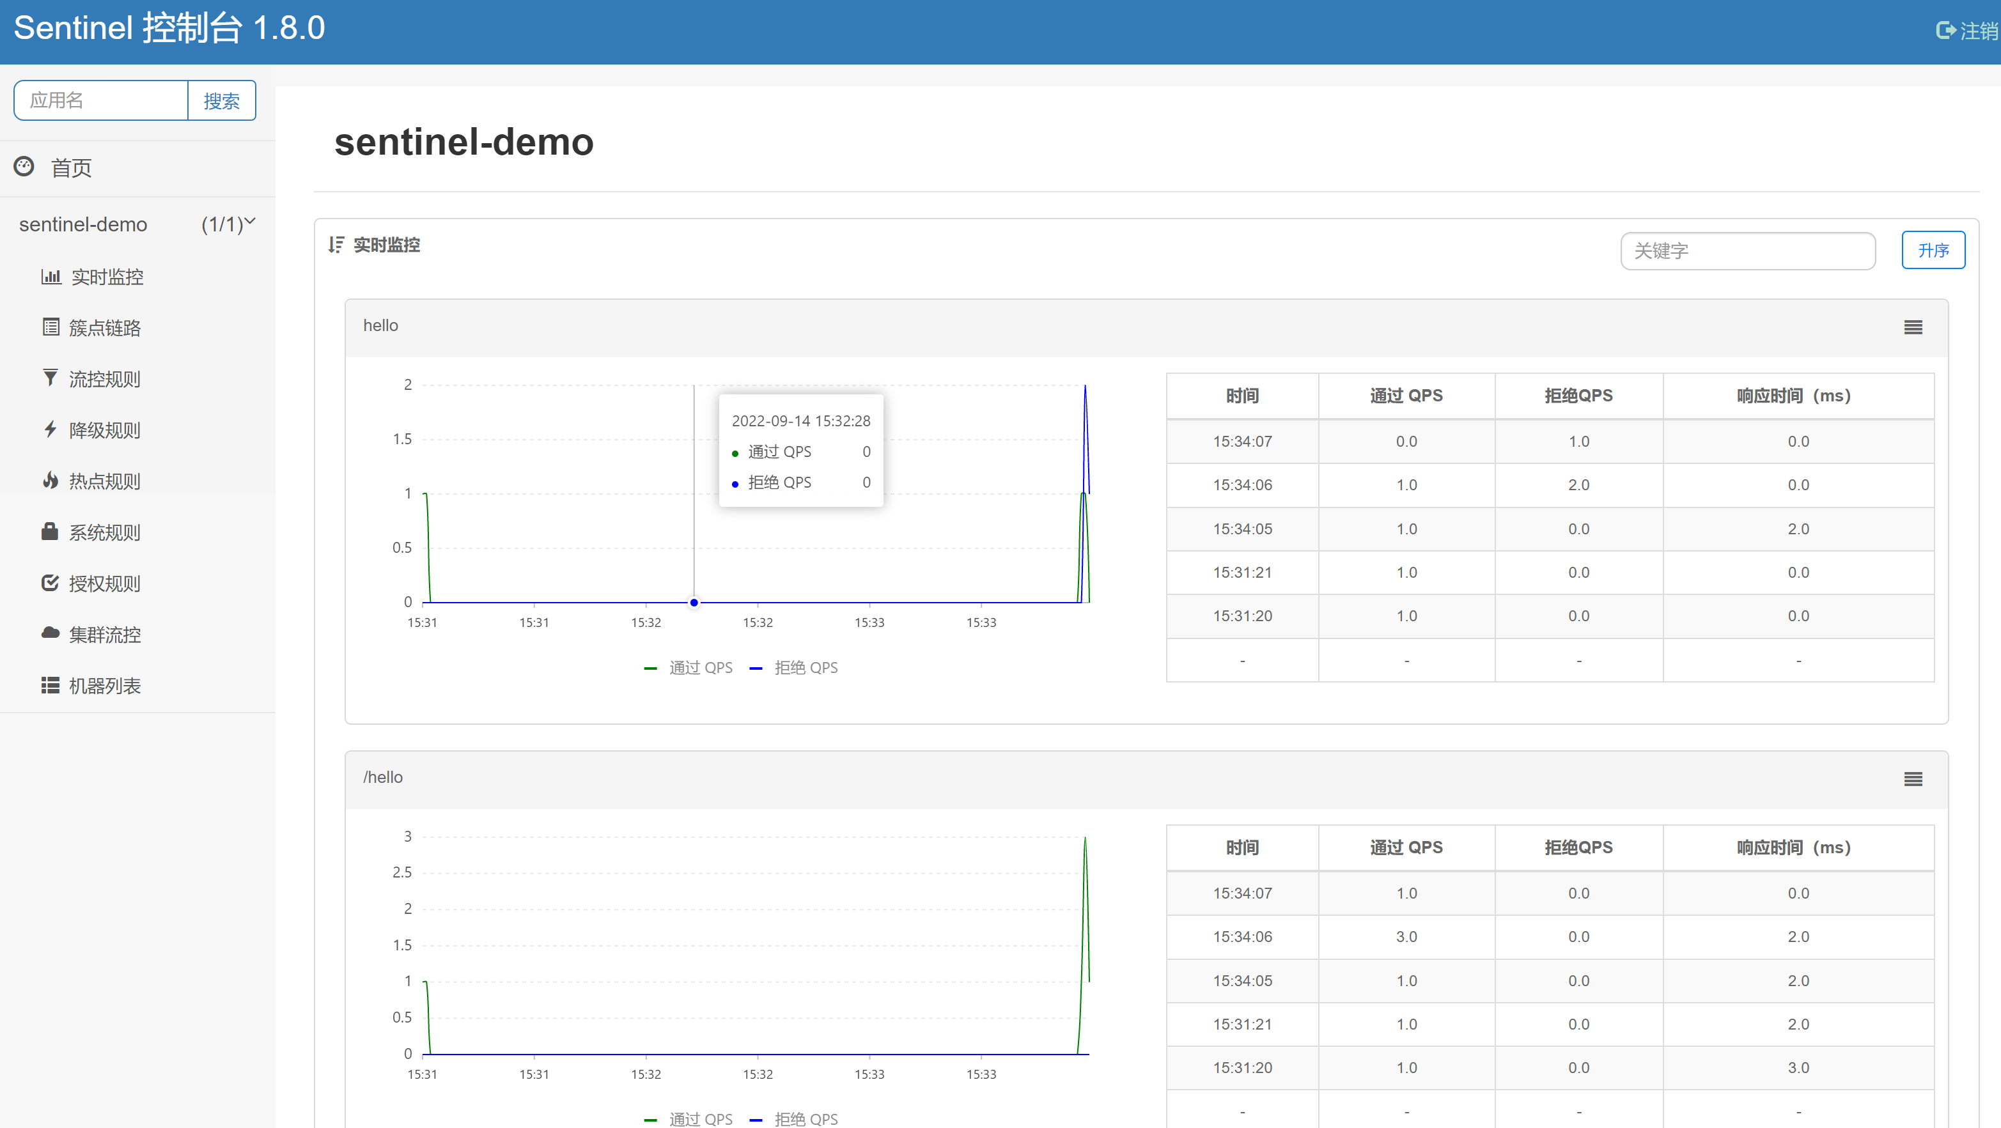Collapse the sentinel-demo app chevron

[250, 222]
